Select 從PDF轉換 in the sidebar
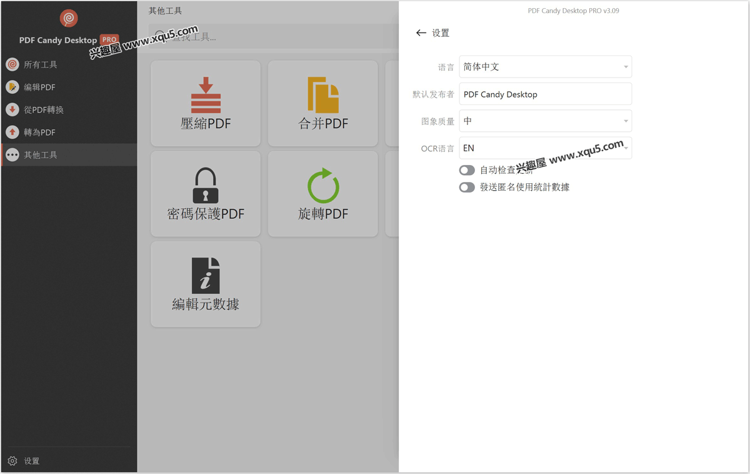Image resolution: width=750 pixels, height=474 pixels. (69, 109)
